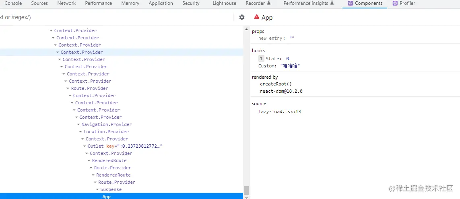Click the red warning icon beside App
This screenshot has height=199, width=460.
pyautogui.click(x=257, y=17)
